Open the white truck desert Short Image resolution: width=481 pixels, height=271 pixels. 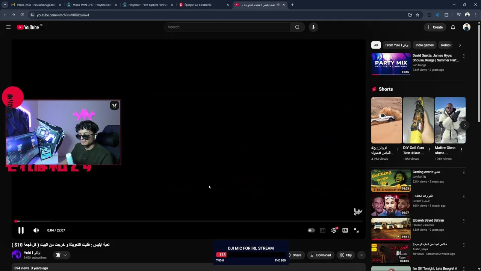(x=386, y=120)
